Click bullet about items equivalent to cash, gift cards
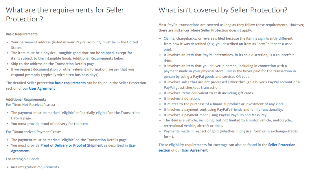The height and width of the screenshot is (170, 309). click(209, 93)
